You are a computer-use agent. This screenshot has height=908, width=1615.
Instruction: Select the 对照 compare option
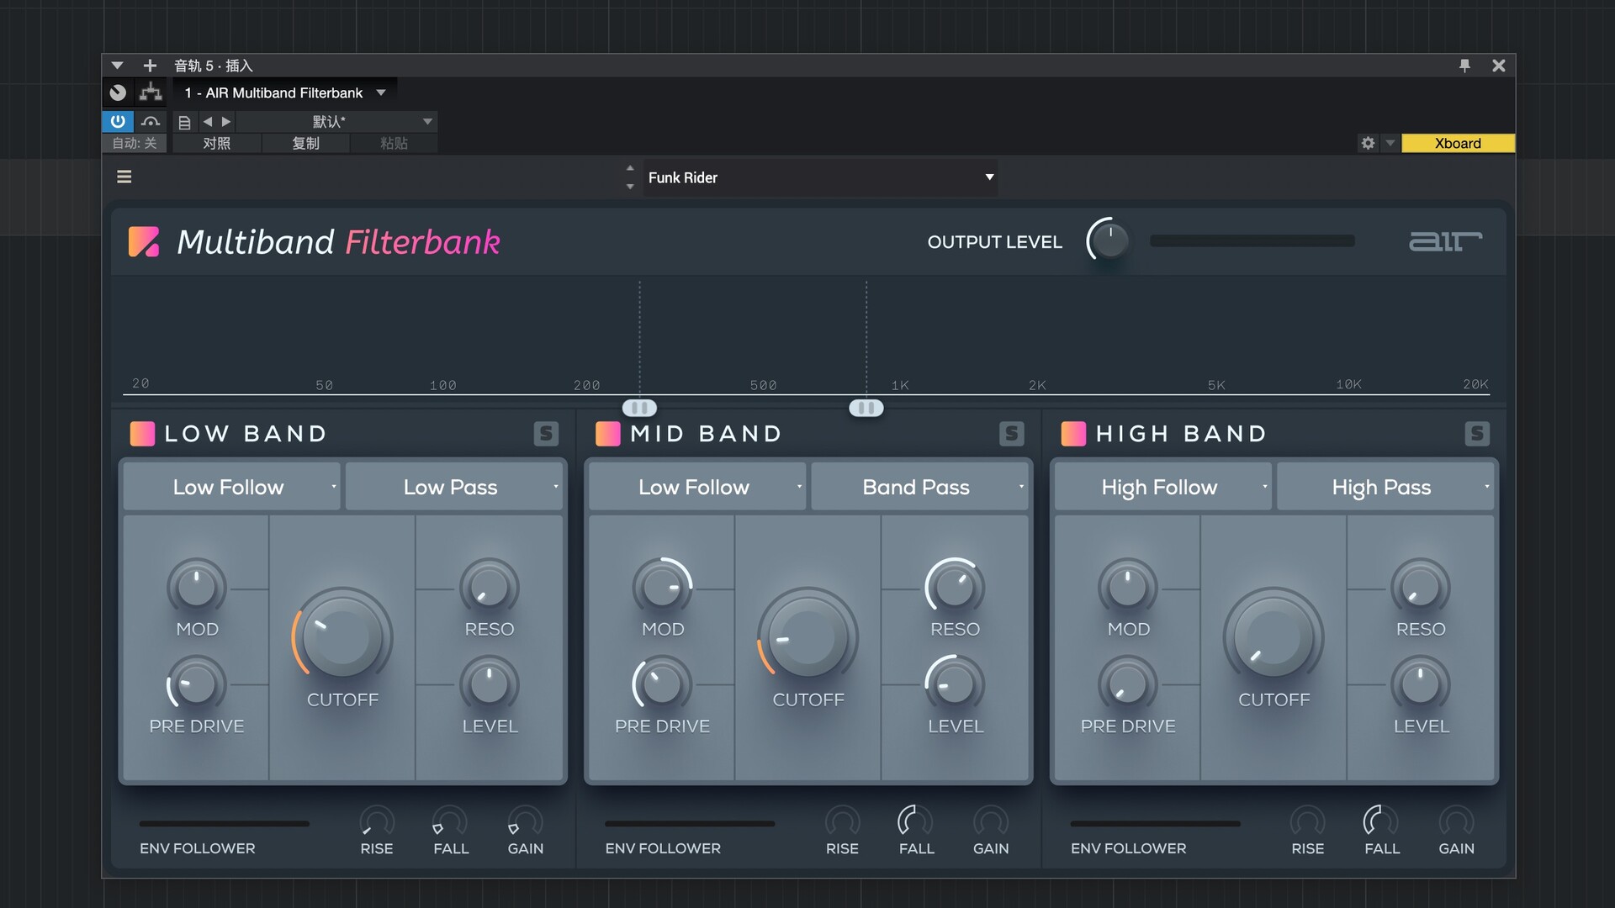(x=216, y=143)
